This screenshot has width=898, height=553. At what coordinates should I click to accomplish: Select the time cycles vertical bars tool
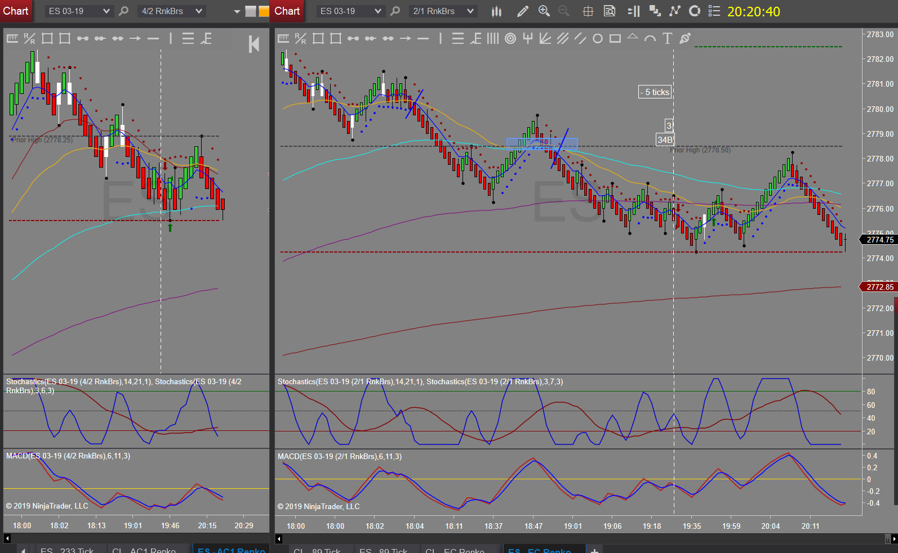(493, 38)
